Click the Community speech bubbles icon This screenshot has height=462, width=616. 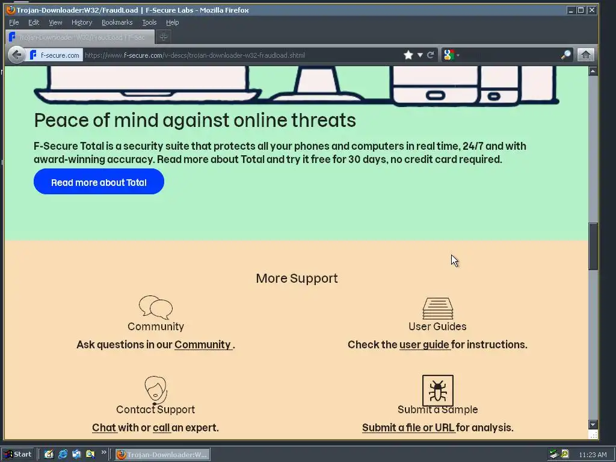[156, 307]
